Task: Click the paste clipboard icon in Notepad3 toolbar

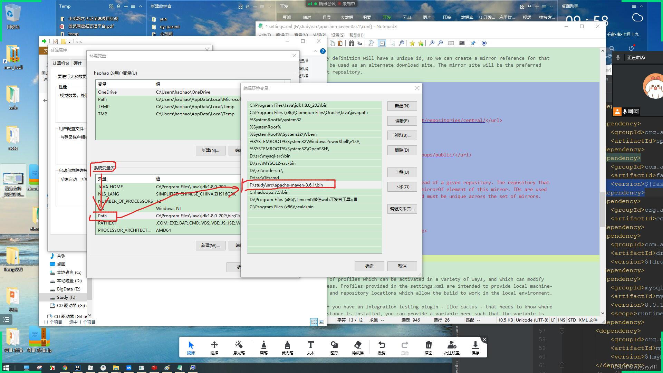Action: [340, 43]
